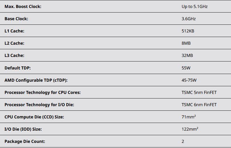231x148 pixels.
Task: Select the Base Clock label
Action: 16,19
